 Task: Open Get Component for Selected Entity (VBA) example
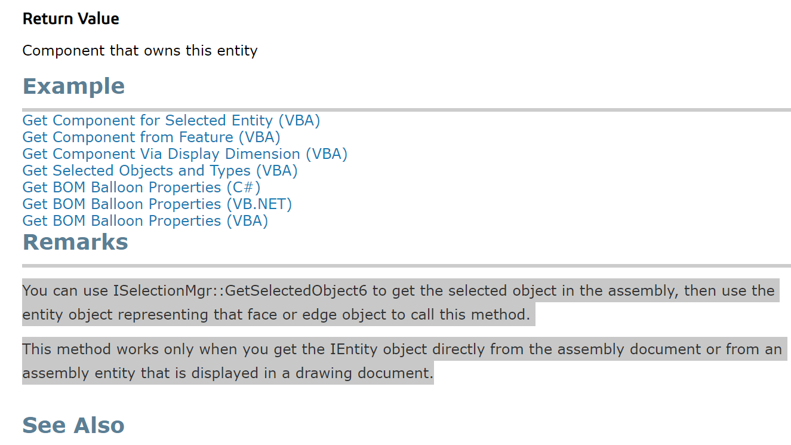(171, 121)
